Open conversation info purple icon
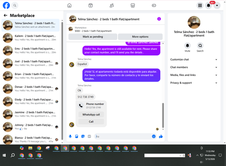The height and width of the screenshot is (166, 226). click(159, 19)
